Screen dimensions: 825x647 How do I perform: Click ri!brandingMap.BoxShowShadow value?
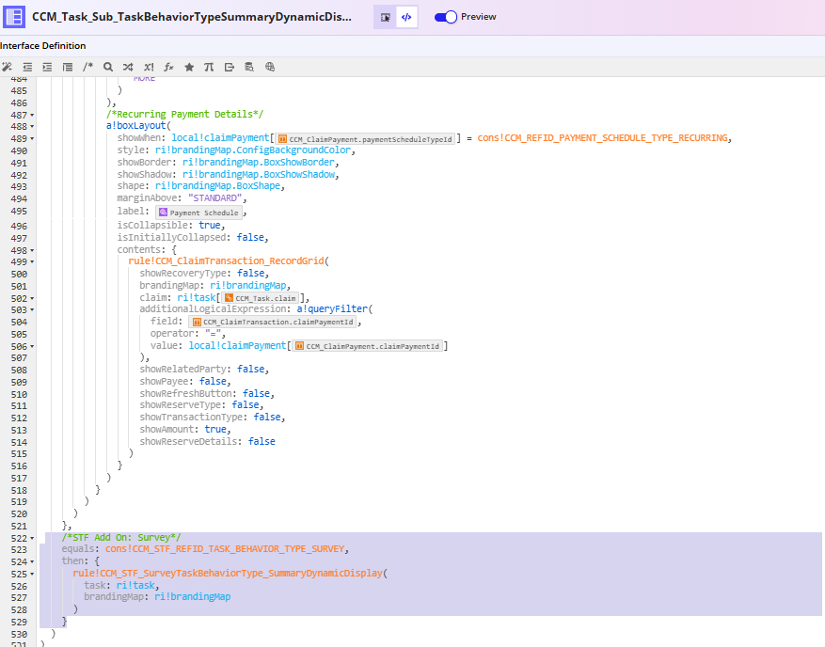point(259,174)
